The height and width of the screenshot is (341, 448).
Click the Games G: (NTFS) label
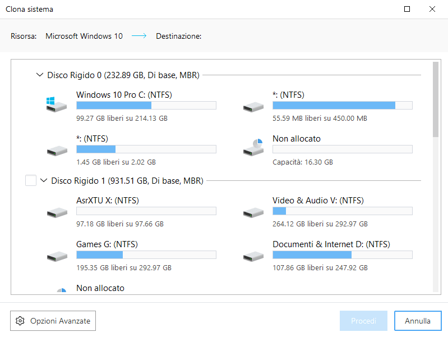[x=107, y=244]
